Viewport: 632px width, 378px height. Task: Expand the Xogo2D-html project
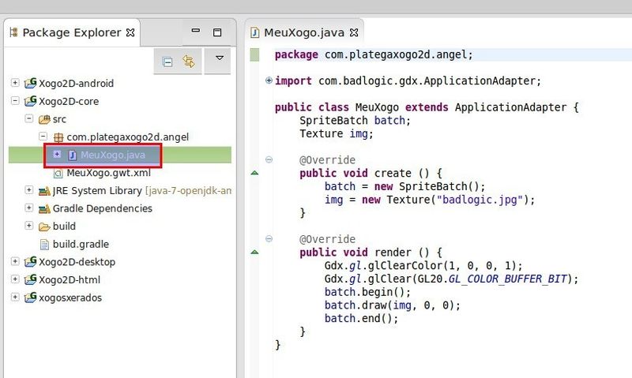point(15,279)
